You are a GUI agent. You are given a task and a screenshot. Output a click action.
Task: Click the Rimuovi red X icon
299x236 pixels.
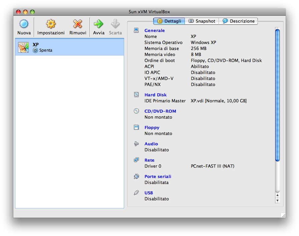tap(78, 24)
